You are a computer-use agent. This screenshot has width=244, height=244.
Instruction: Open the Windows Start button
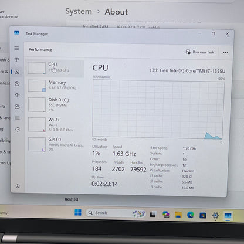(x=78, y=212)
